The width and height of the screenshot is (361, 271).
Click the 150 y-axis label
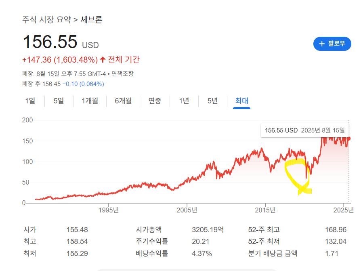click(27, 141)
